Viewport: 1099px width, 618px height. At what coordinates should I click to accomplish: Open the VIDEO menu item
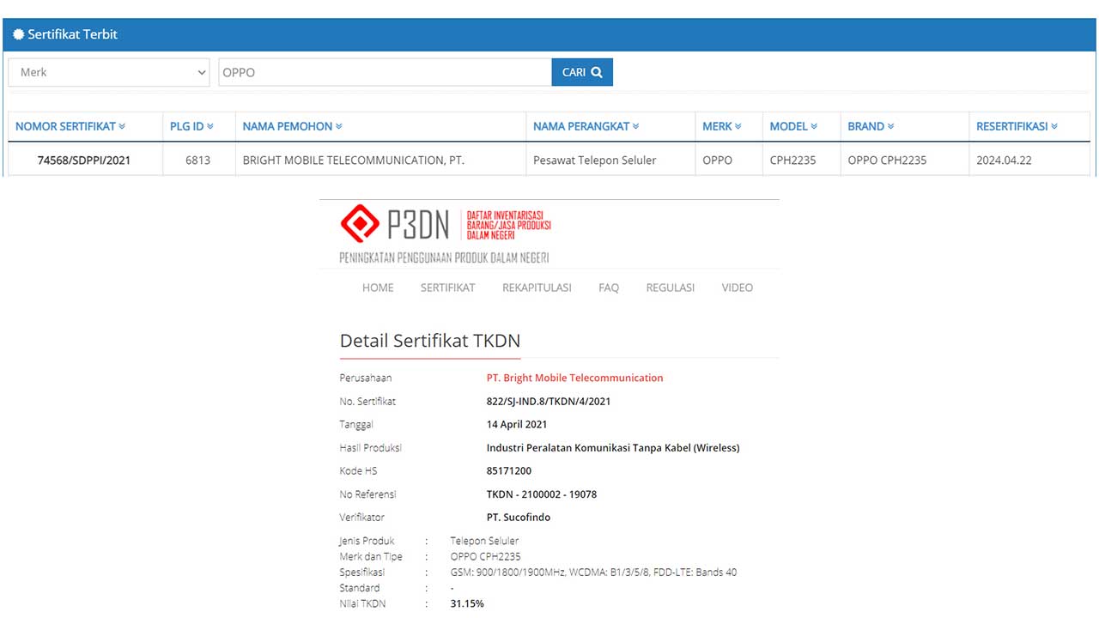pyautogui.click(x=738, y=288)
